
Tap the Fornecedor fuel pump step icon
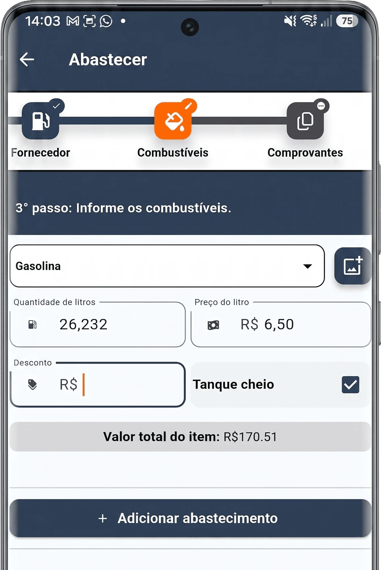click(x=41, y=121)
